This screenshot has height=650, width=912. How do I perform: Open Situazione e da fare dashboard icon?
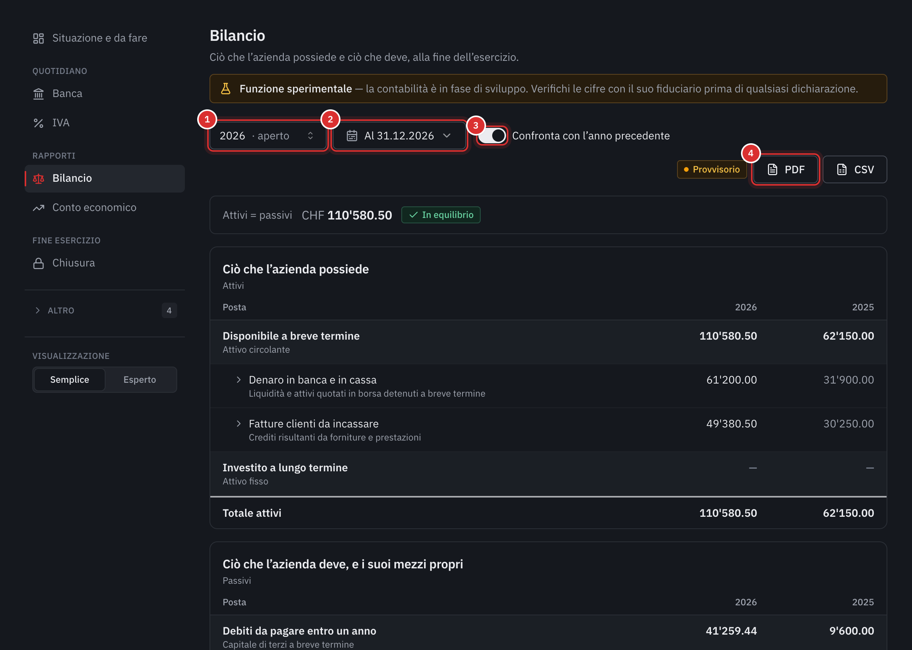39,39
